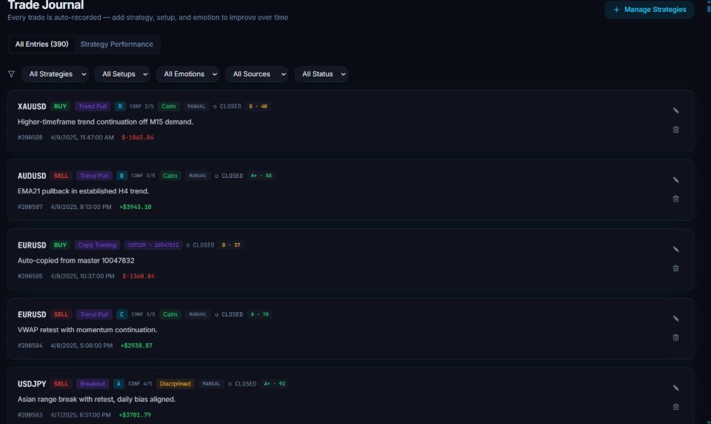This screenshot has width=711, height=424.
Task: Delete the XAUUSD trade entry
Action: (x=675, y=130)
